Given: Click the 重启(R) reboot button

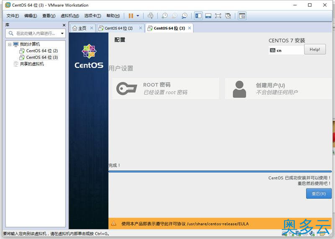Looking at the screenshot, I should pyautogui.click(x=319, y=193).
